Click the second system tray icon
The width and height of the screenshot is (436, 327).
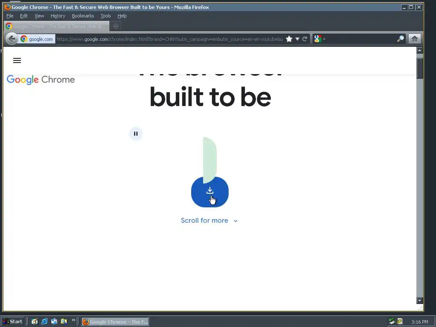(x=400, y=321)
